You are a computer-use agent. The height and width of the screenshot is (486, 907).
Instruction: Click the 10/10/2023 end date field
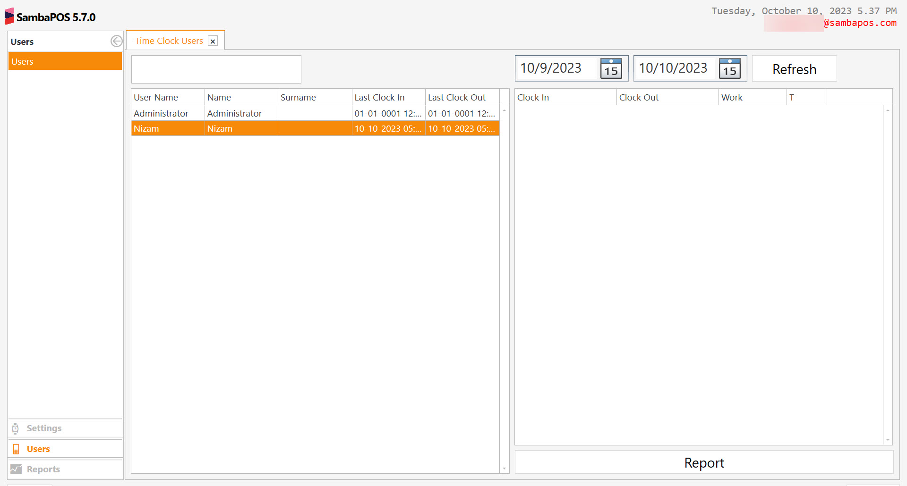pos(673,68)
